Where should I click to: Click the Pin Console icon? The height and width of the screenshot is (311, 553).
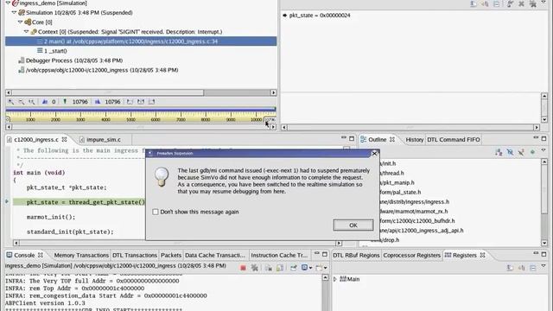click(294, 268)
